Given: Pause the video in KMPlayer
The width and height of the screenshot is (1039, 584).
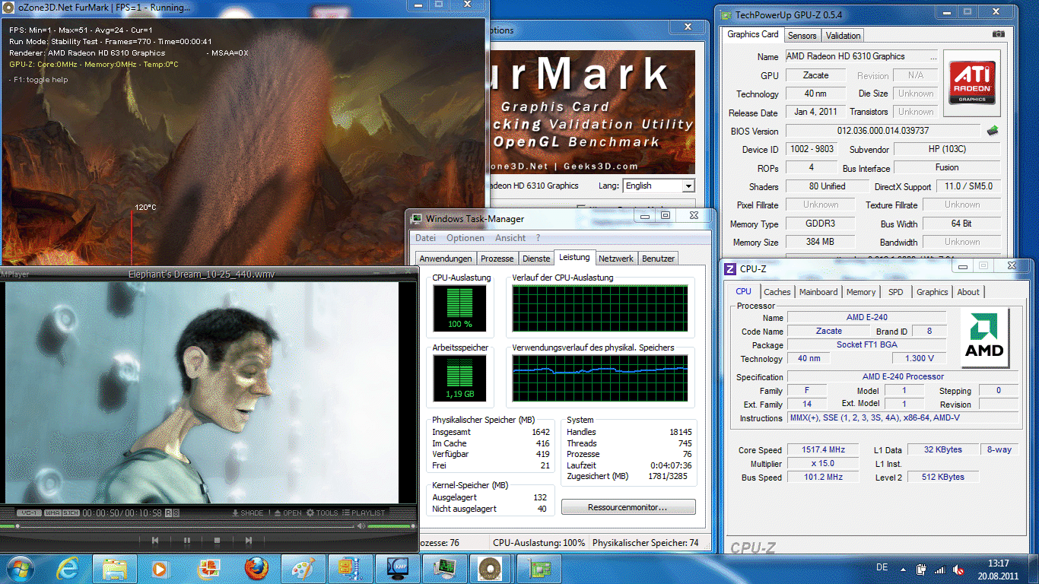Looking at the screenshot, I should pyautogui.click(x=186, y=541).
